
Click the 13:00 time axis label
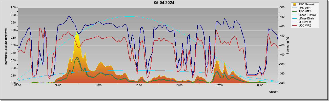pyautogui.click(x=139, y=86)
